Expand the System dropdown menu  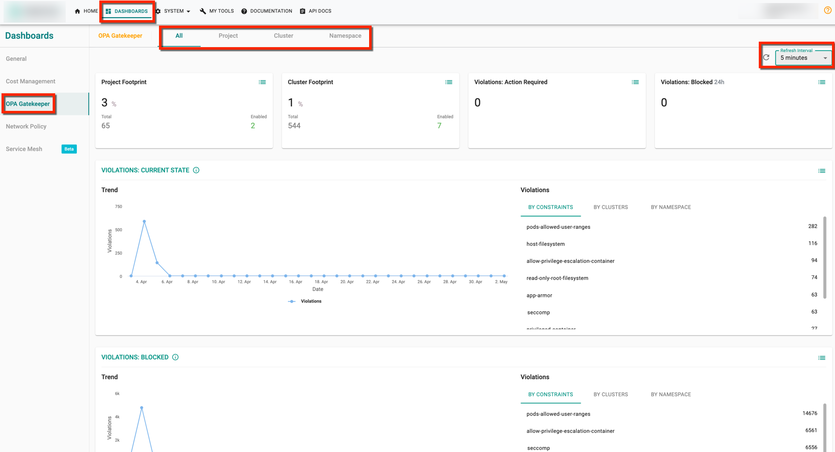coord(173,11)
